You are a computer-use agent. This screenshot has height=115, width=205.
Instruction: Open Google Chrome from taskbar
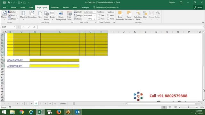(x=21, y=112)
